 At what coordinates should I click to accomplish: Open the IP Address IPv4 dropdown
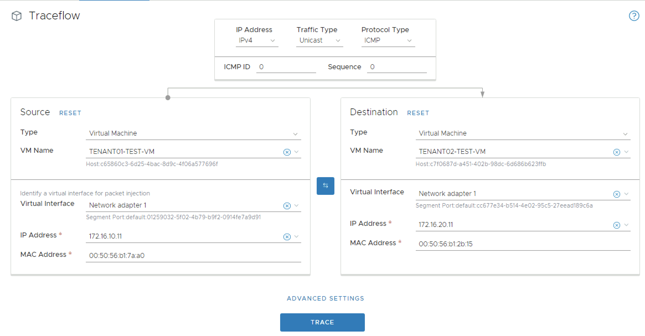click(257, 40)
